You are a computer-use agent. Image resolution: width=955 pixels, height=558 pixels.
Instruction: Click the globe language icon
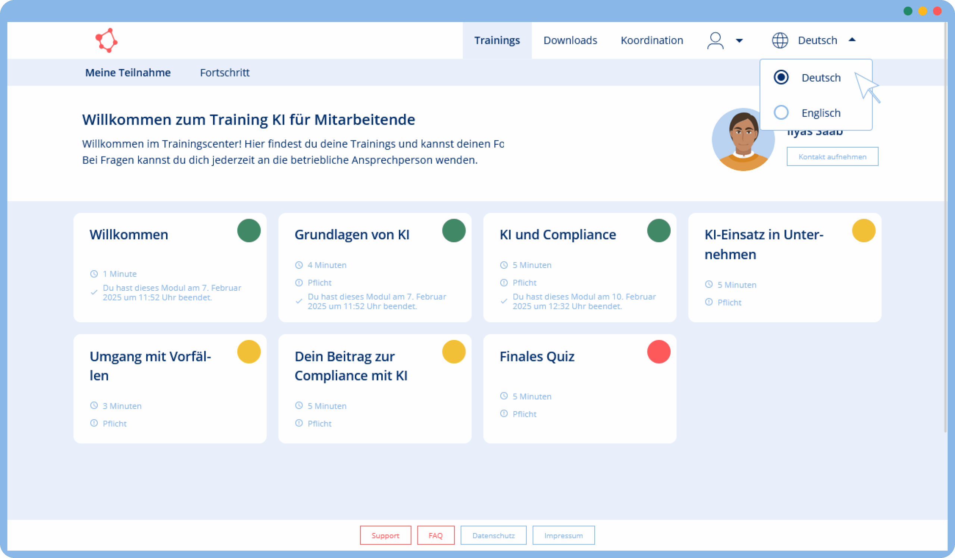(x=780, y=40)
